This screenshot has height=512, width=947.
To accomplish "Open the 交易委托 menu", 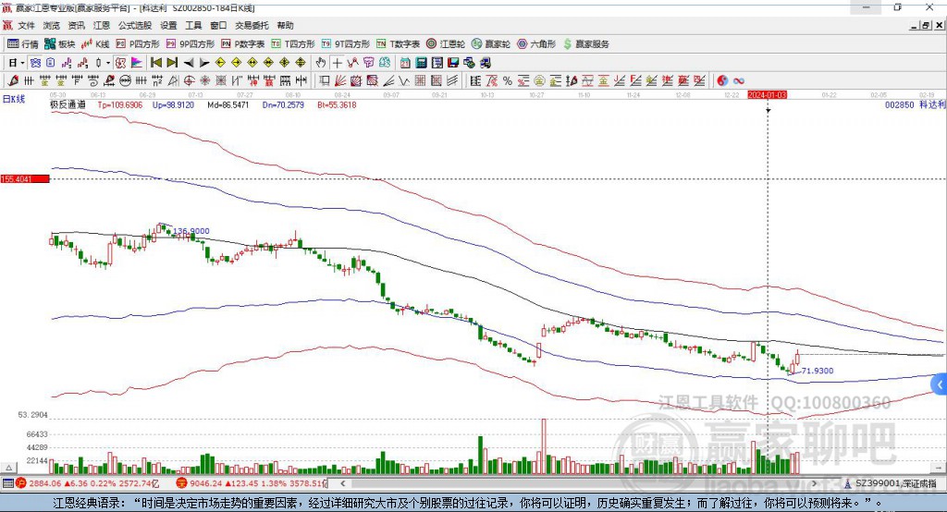I will click(252, 25).
